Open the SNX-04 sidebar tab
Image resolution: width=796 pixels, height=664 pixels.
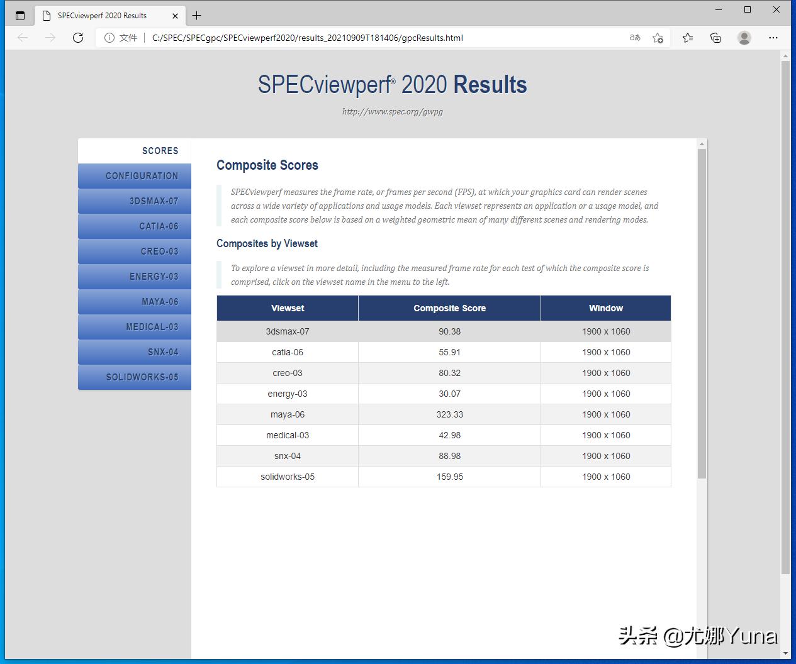pyautogui.click(x=135, y=352)
